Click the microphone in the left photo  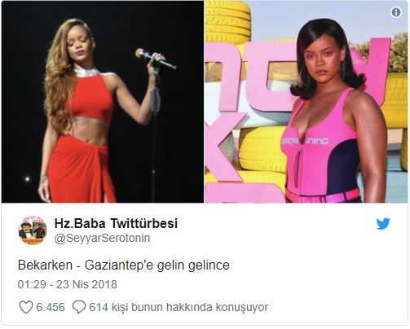pyautogui.click(x=156, y=58)
